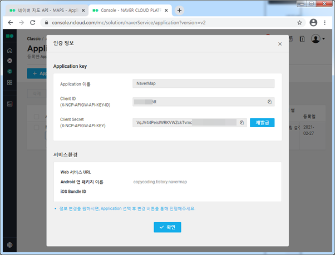Click the iOS Bundle ID label
The width and height of the screenshot is (335, 255).
coord(73,192)
